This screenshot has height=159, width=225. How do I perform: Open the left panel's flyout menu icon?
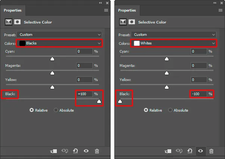click(x=106, y=10)
